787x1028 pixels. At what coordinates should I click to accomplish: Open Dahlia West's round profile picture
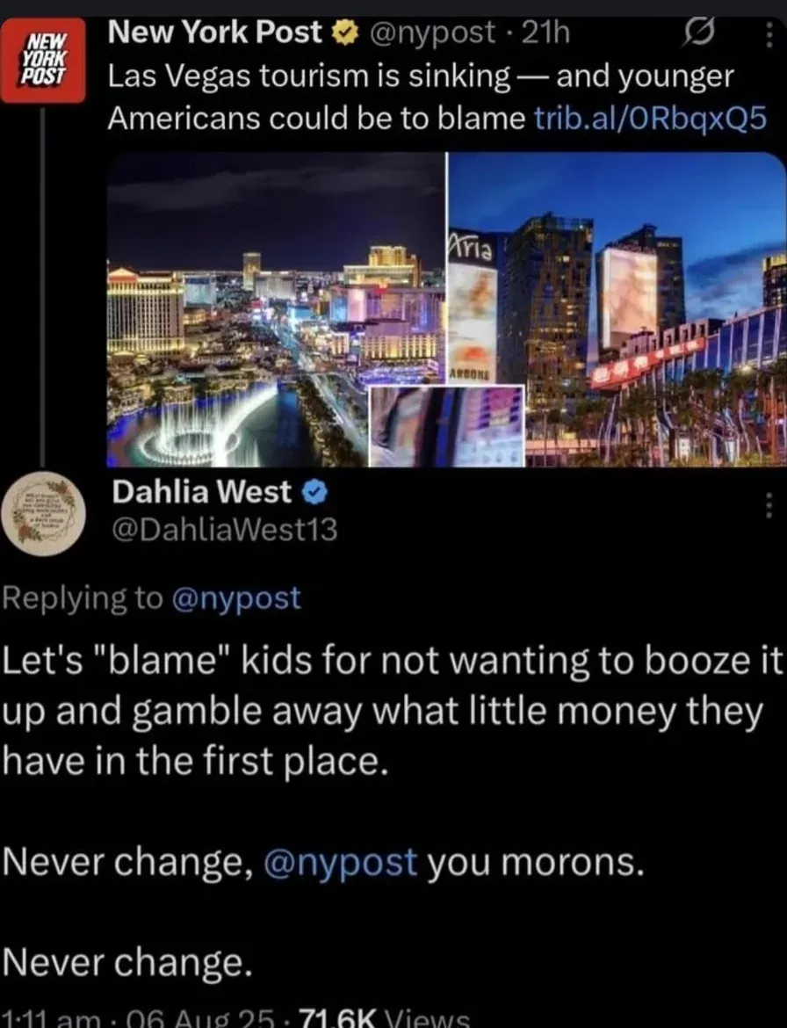43,514
